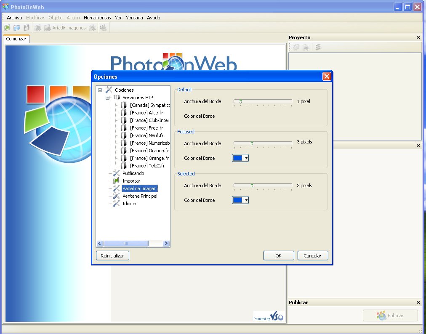426x334 pixels.
Task: Open the Idioma options page
Action: pyautogui.click(x=129, y=204)
